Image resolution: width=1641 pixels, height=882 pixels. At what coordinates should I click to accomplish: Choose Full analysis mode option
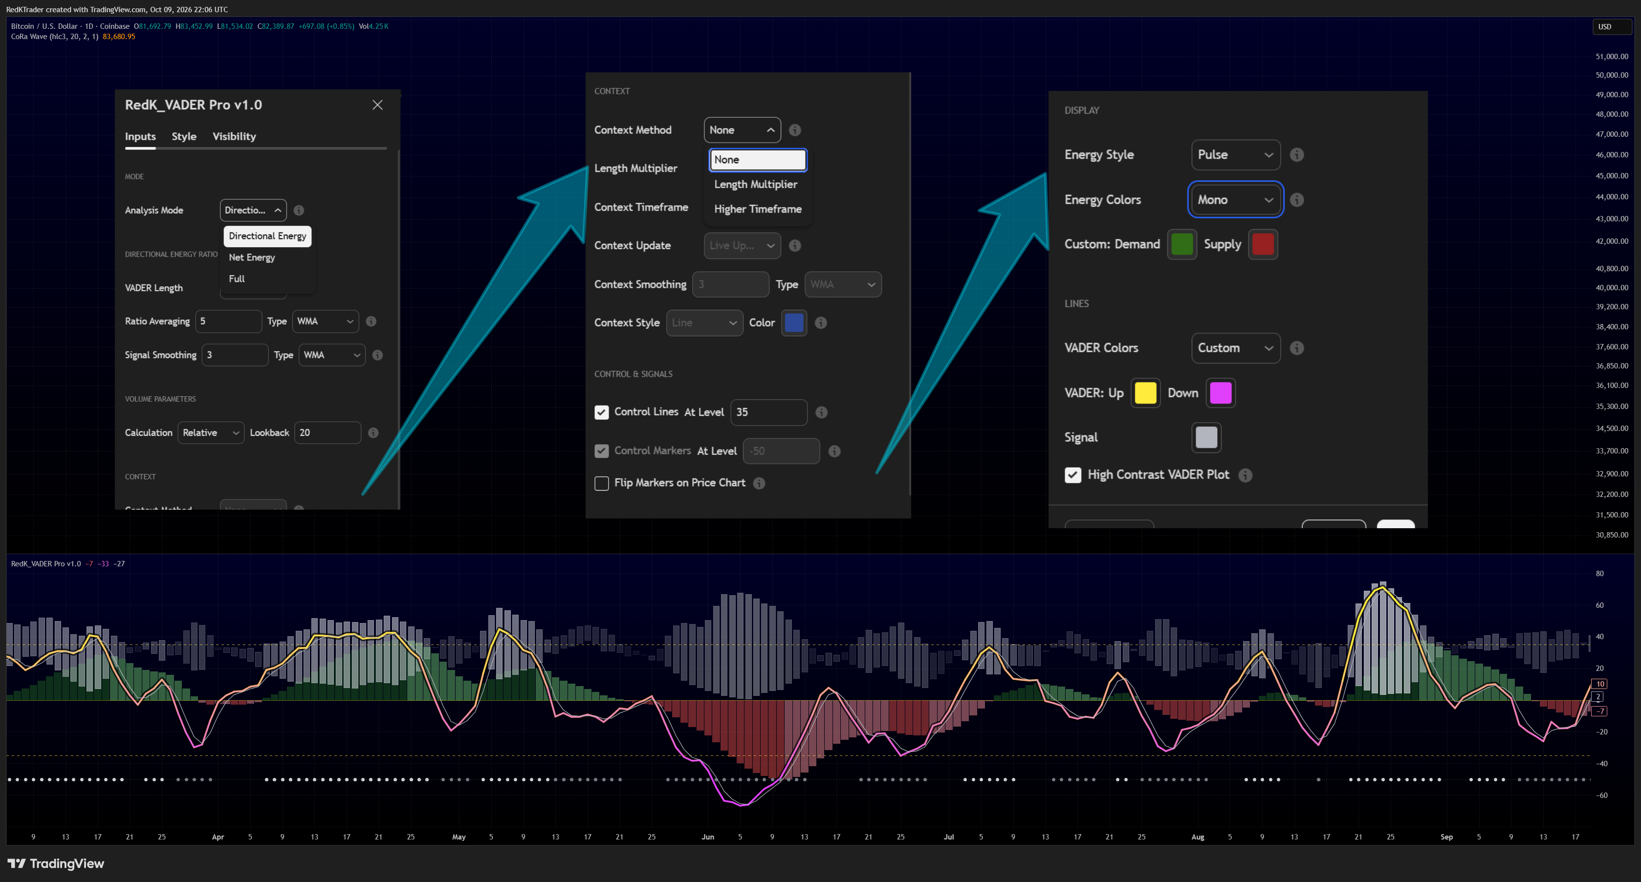coord(237,279)
